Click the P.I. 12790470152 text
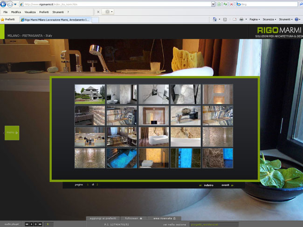303x227 pixels. pos(117,225)
